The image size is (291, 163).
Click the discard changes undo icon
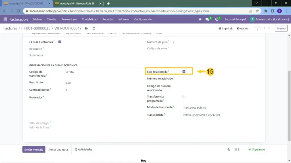pyautogui.click(x=94, y=29)
